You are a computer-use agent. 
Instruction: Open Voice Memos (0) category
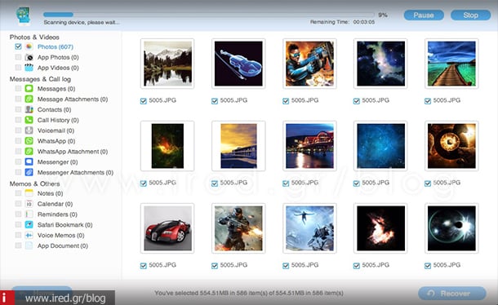61,235
